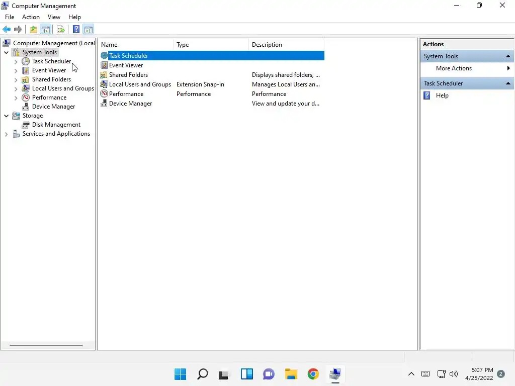
Task: Click the Up one level folder icon
Action: click(x=34, y=30)
